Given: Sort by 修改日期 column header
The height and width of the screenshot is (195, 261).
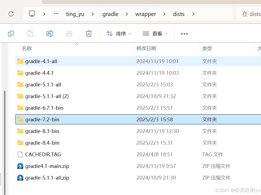Looking at the screenshot, I should 146,48.
